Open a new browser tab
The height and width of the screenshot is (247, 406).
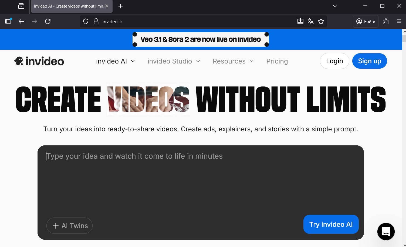coord(121,6)
